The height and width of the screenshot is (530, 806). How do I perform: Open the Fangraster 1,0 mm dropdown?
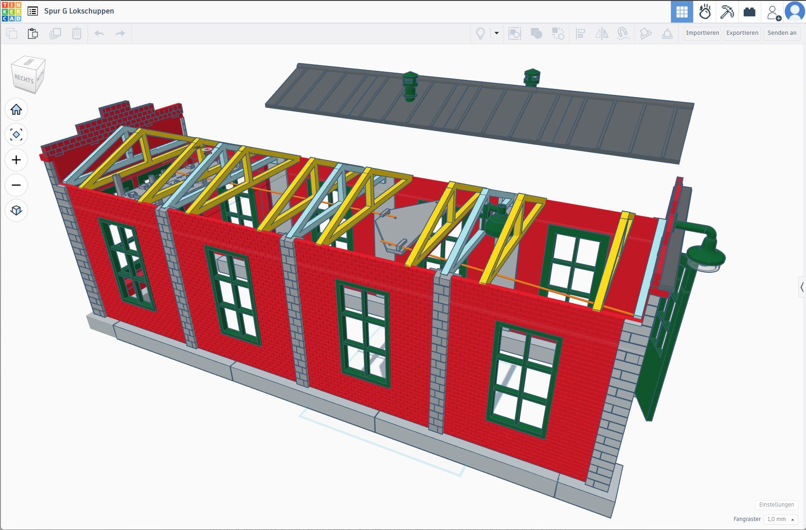[x=780, y=519]
